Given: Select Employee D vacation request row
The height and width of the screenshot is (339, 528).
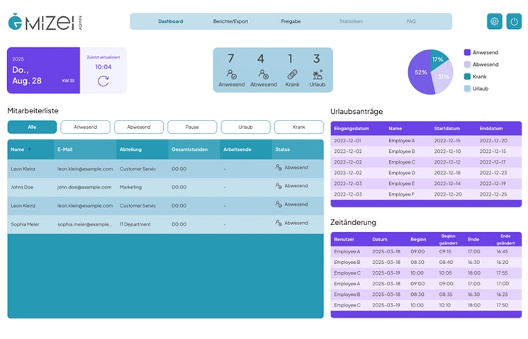Looking at the screenshot, I should pyautogui.click(x=425, y=173).
